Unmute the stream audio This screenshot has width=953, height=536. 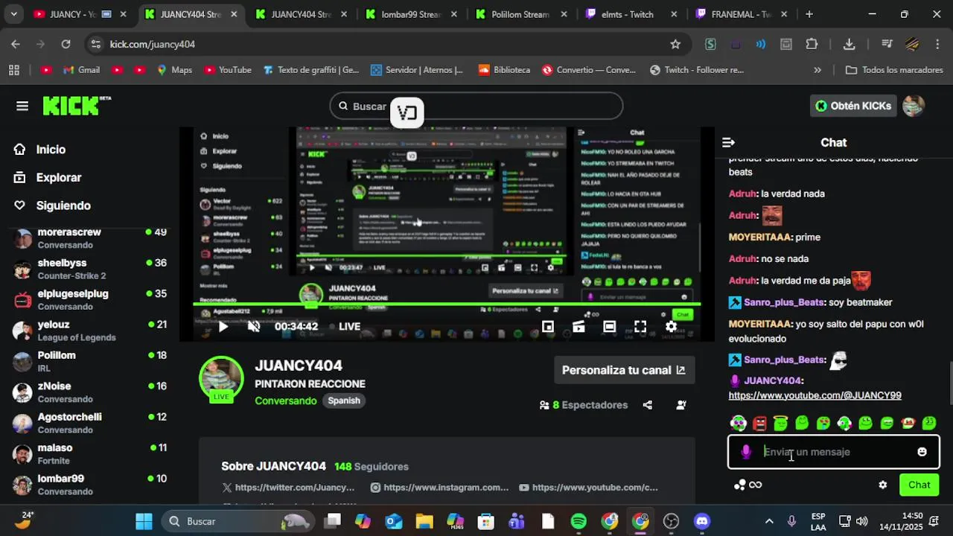click(x=254, y=326)
